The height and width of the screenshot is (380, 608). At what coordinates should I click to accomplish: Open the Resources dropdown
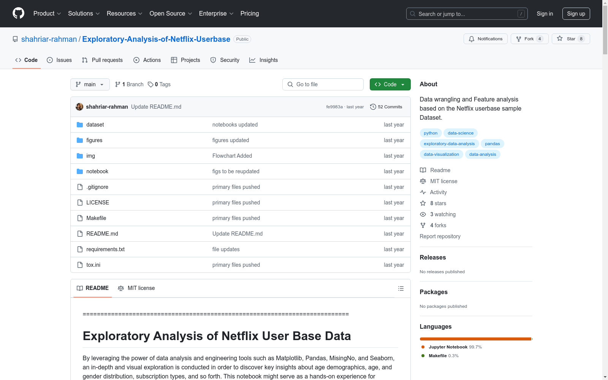(124, 13)
